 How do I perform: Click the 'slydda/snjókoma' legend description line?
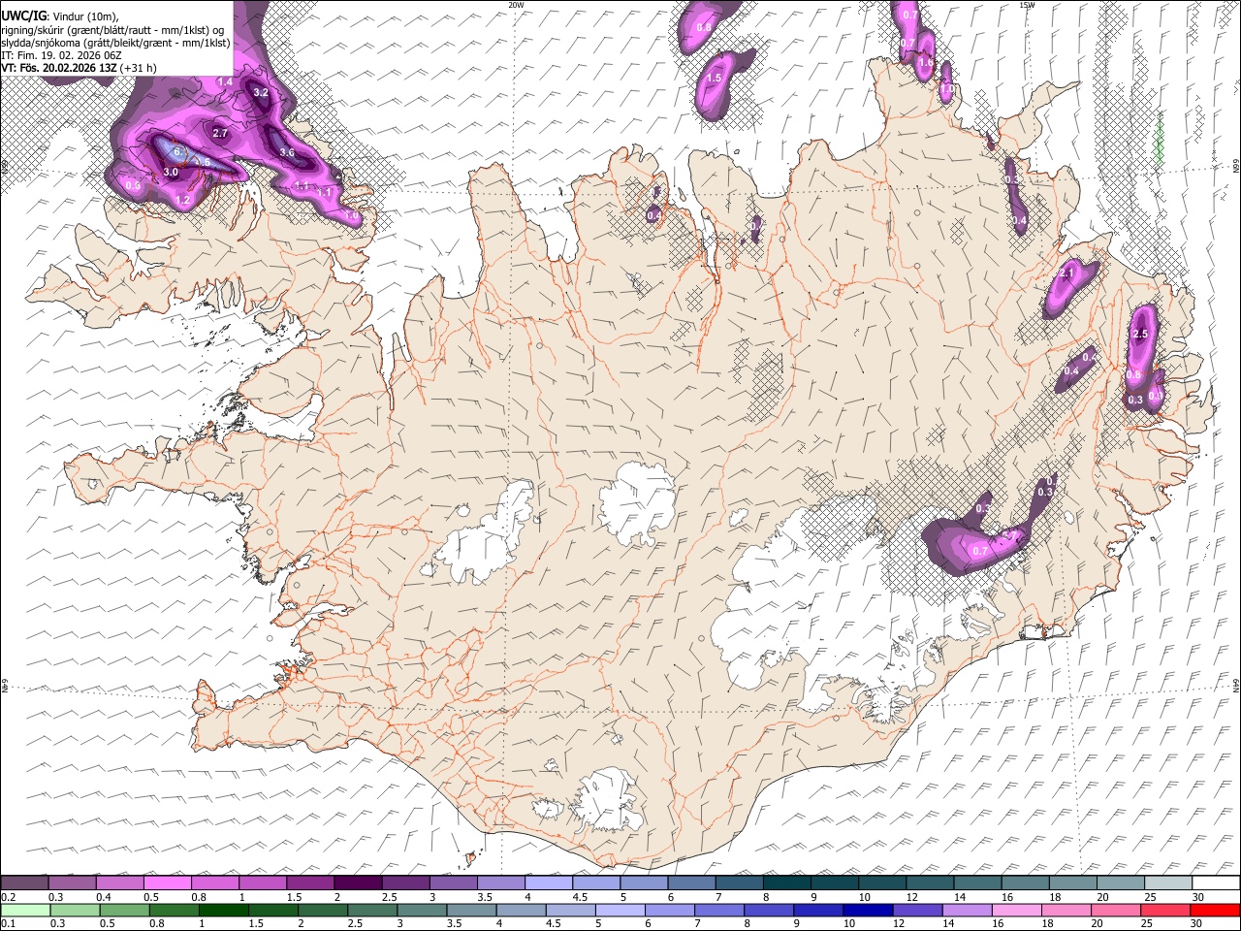tap(115, 42)
